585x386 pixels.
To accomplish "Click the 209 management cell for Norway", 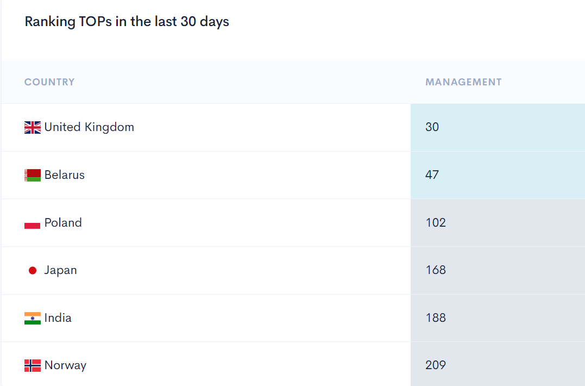I will tap(498, 364).
